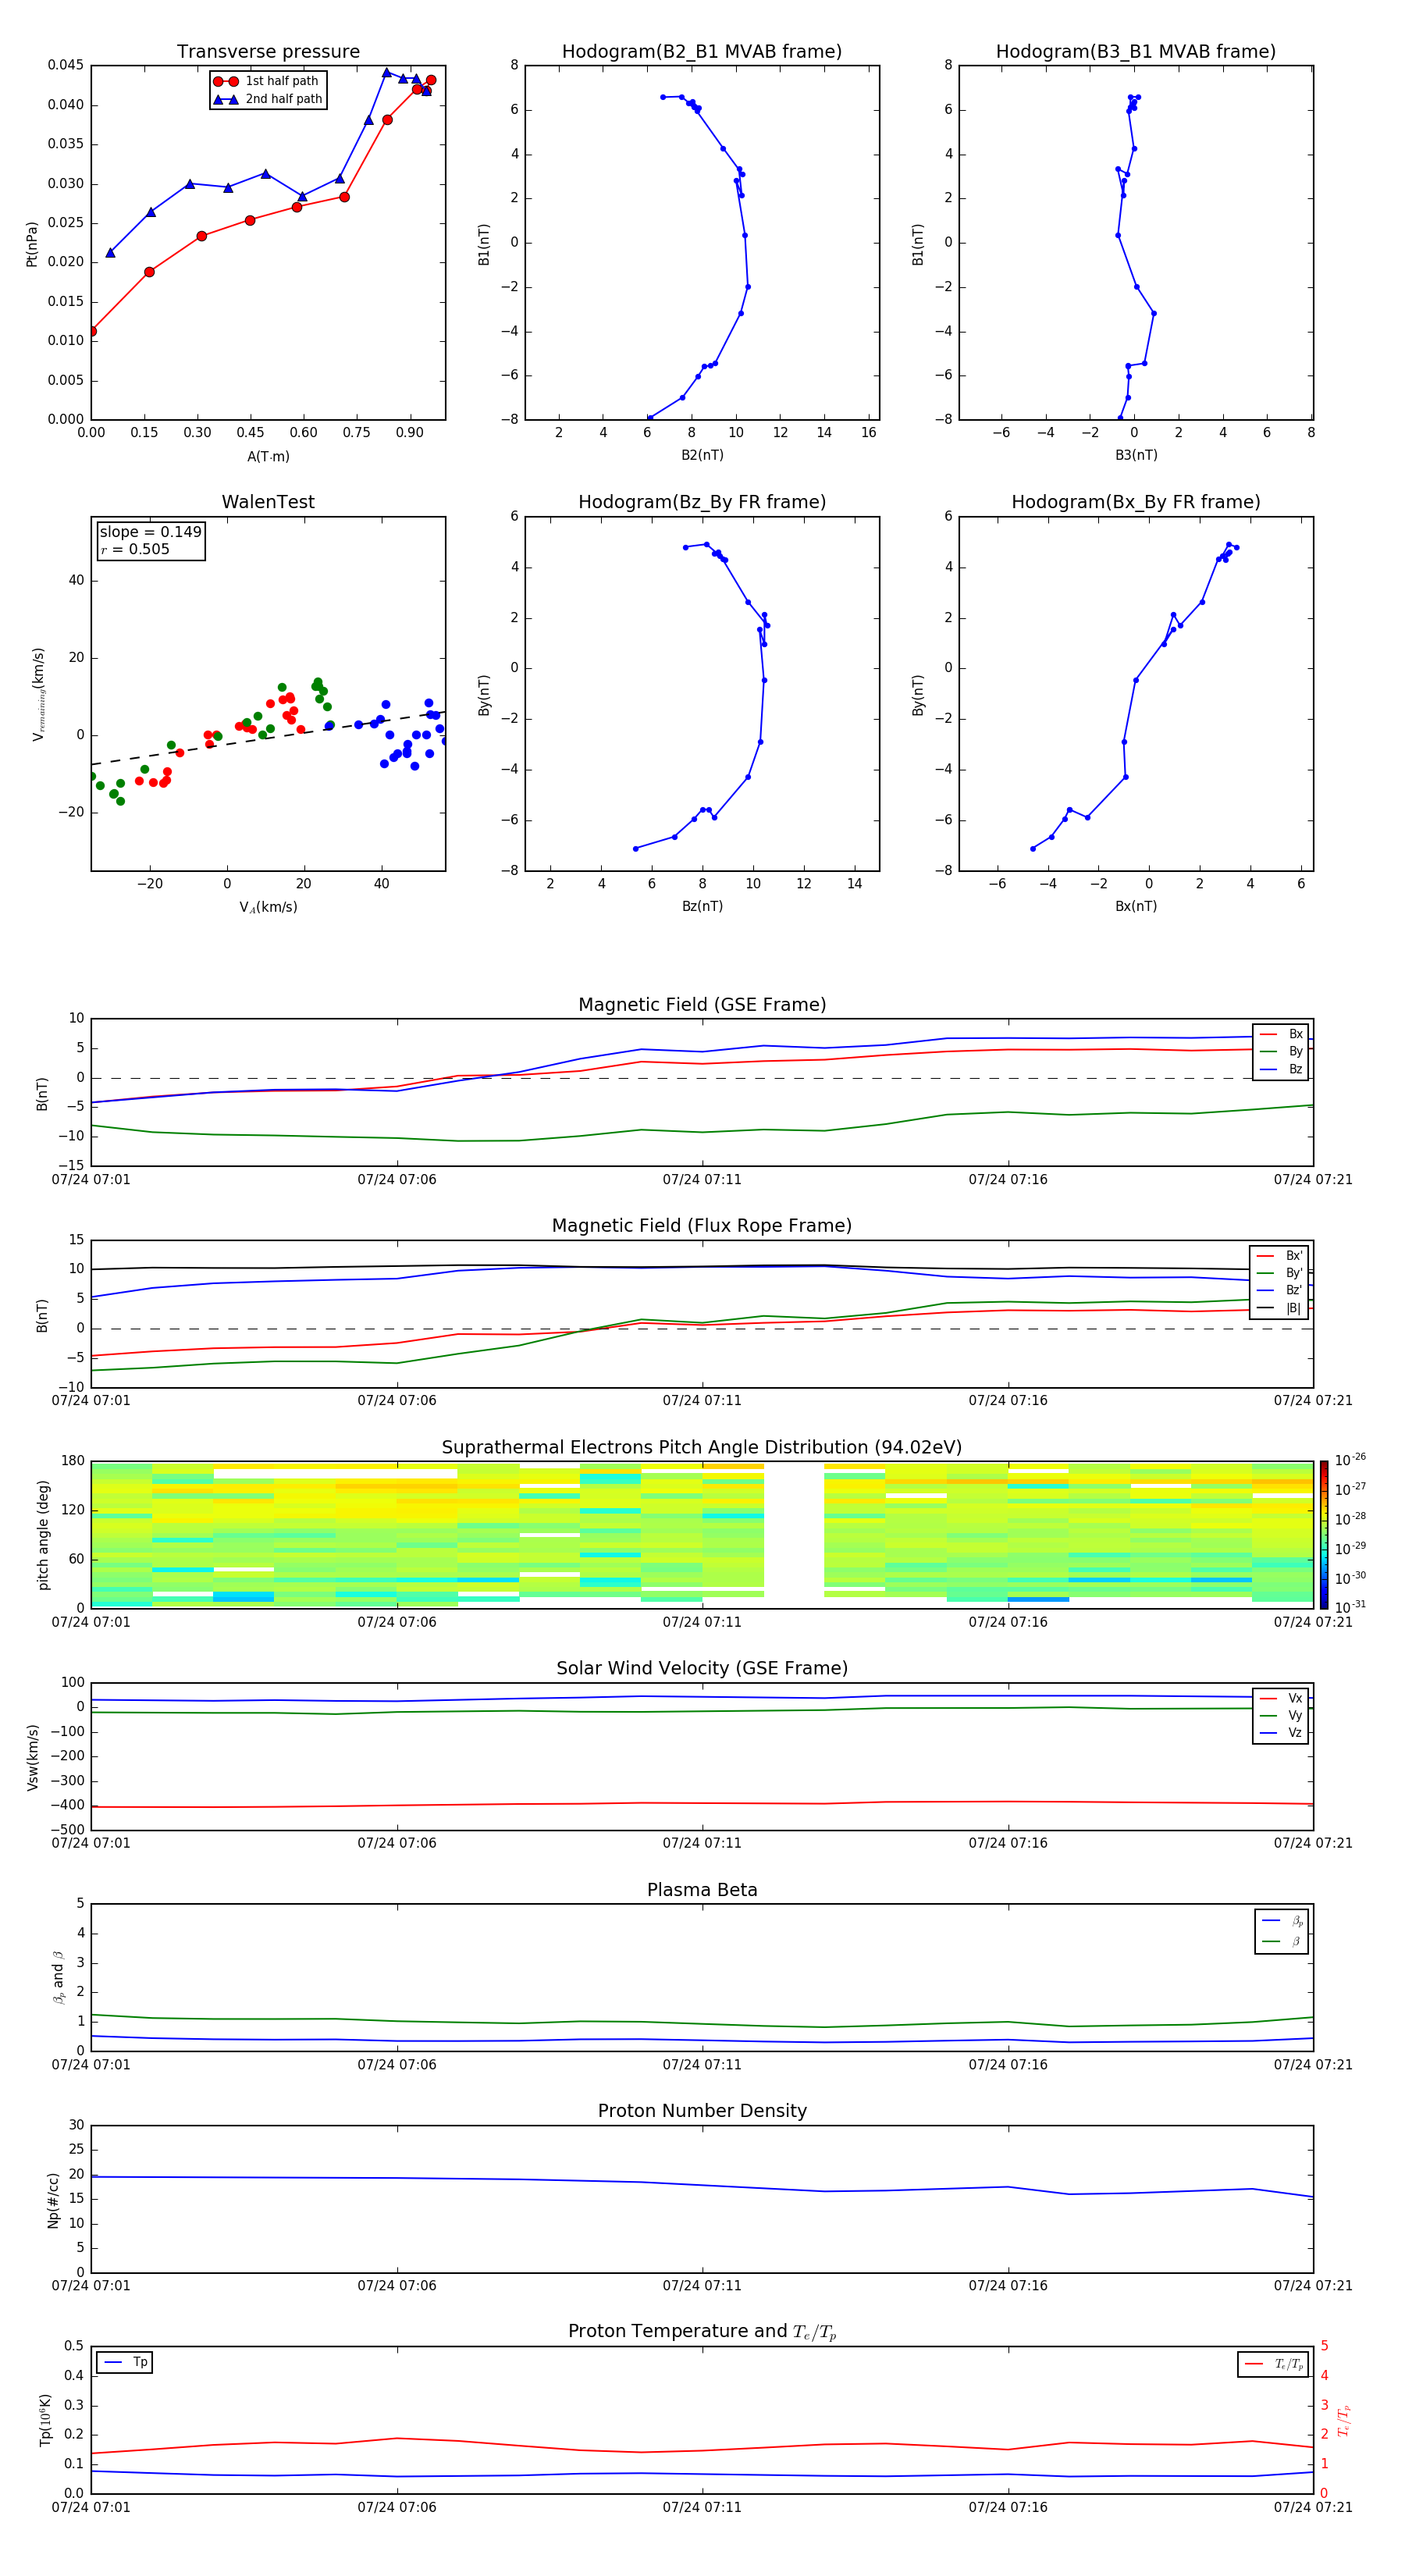Click the 'Np(#/cc)' axis label
The height and width of the screenshot is (2576, 1405).
pyautogui.click(x=53, y=2200)
